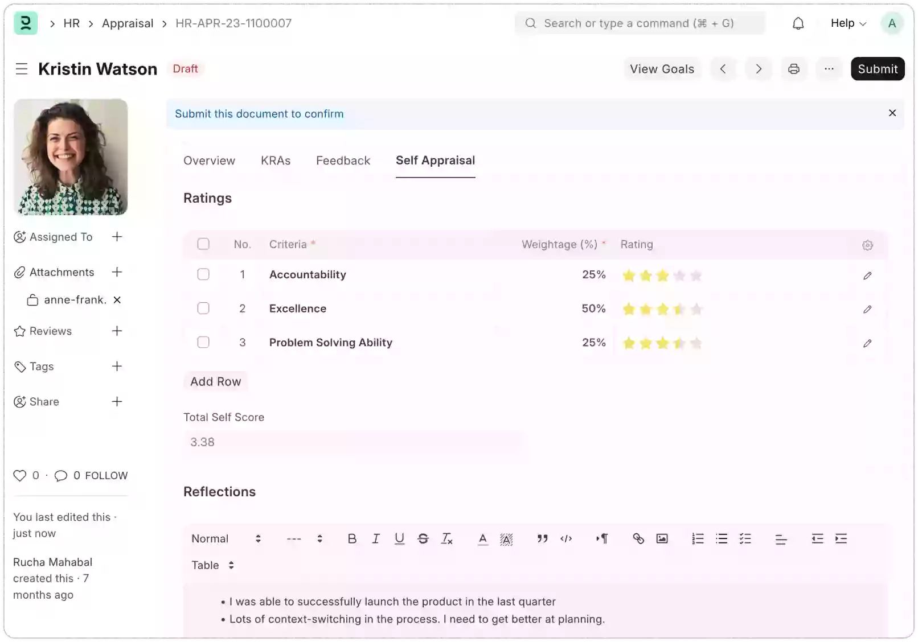The height and width of the screenshot is (642, 918).
Task: Switch to the Feedback tab
Action: (343, 160)
